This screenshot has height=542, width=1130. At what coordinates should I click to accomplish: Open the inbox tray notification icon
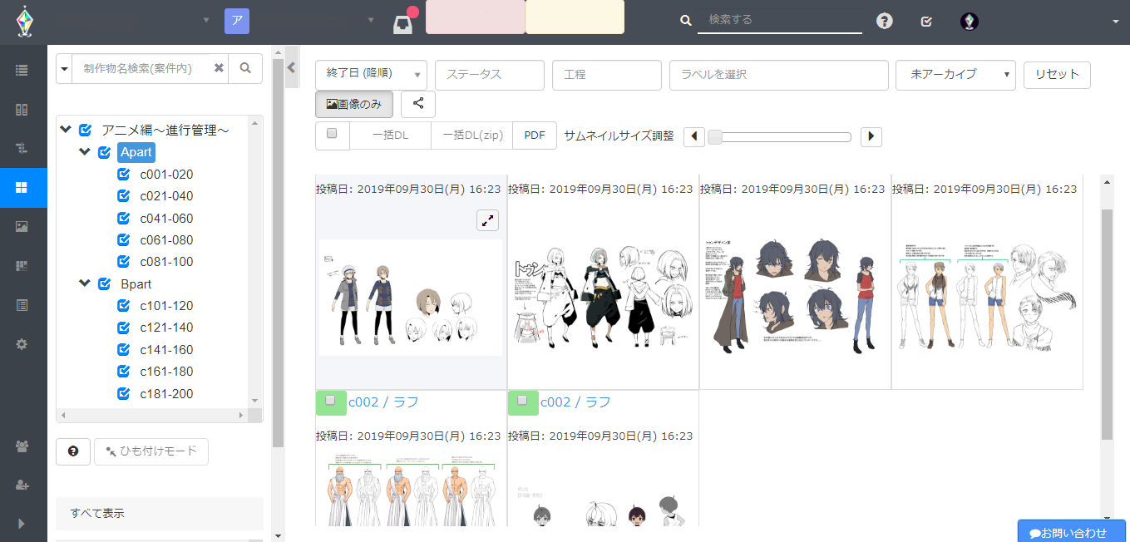(403, 23)
